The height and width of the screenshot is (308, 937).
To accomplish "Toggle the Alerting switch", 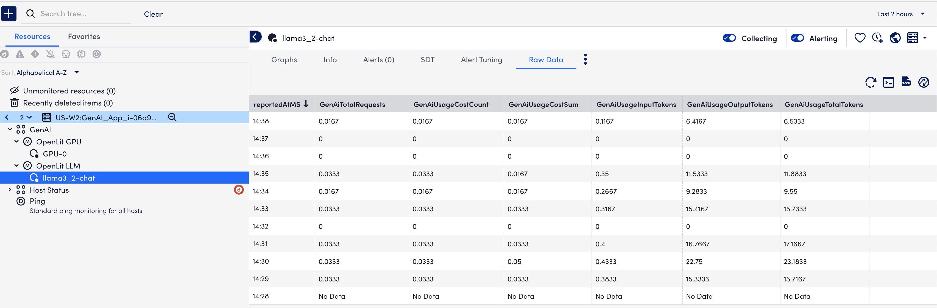I will click(797, 38).
